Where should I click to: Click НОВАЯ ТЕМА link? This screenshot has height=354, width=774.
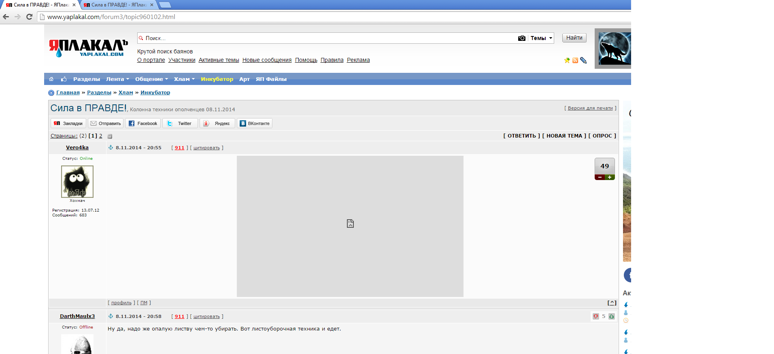pyautogui.click(x=564, y=136)
